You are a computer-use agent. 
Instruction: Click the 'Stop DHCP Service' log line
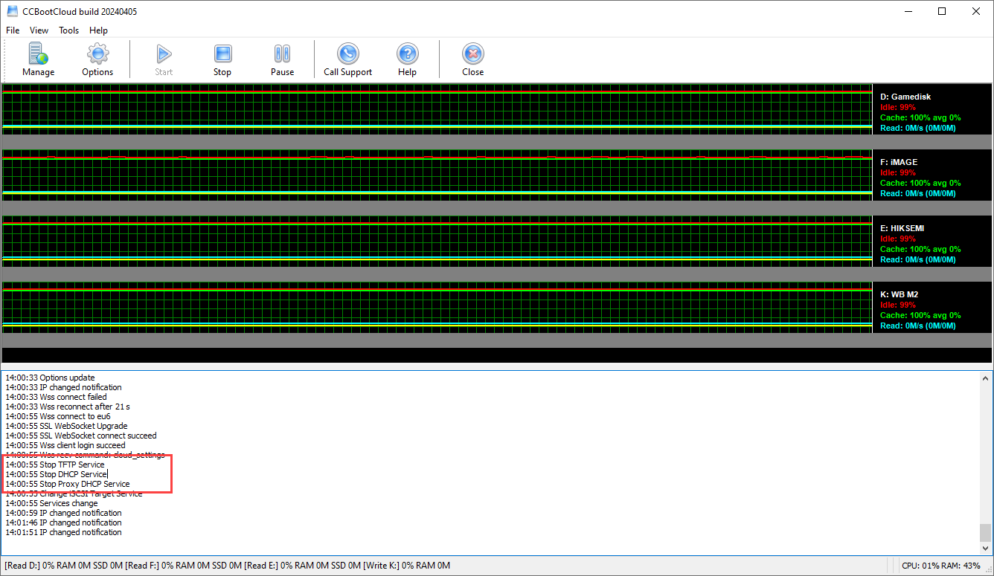point(73,474)
